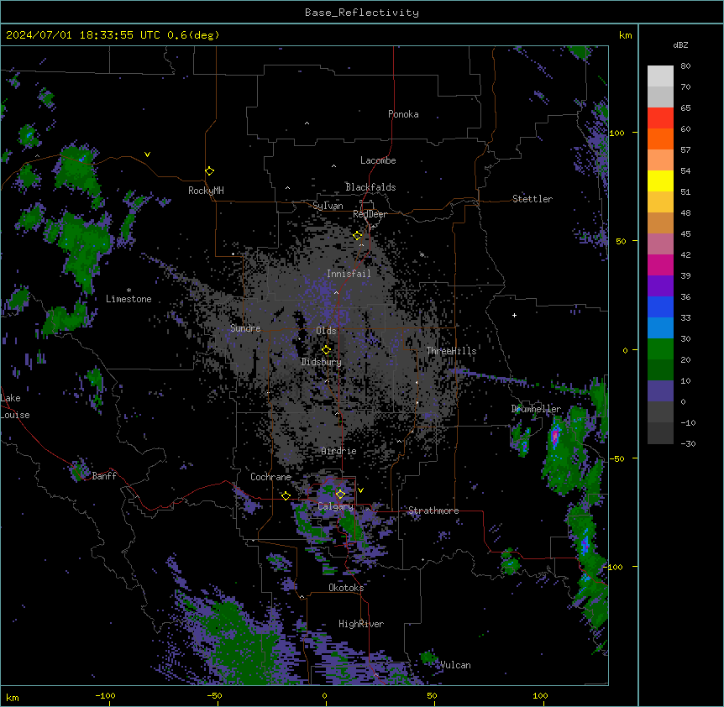The width and height of the screenshot is (724, 707).
Task: Click the yellow V marker east of Calgary
Action: click(x=360, y=490)
